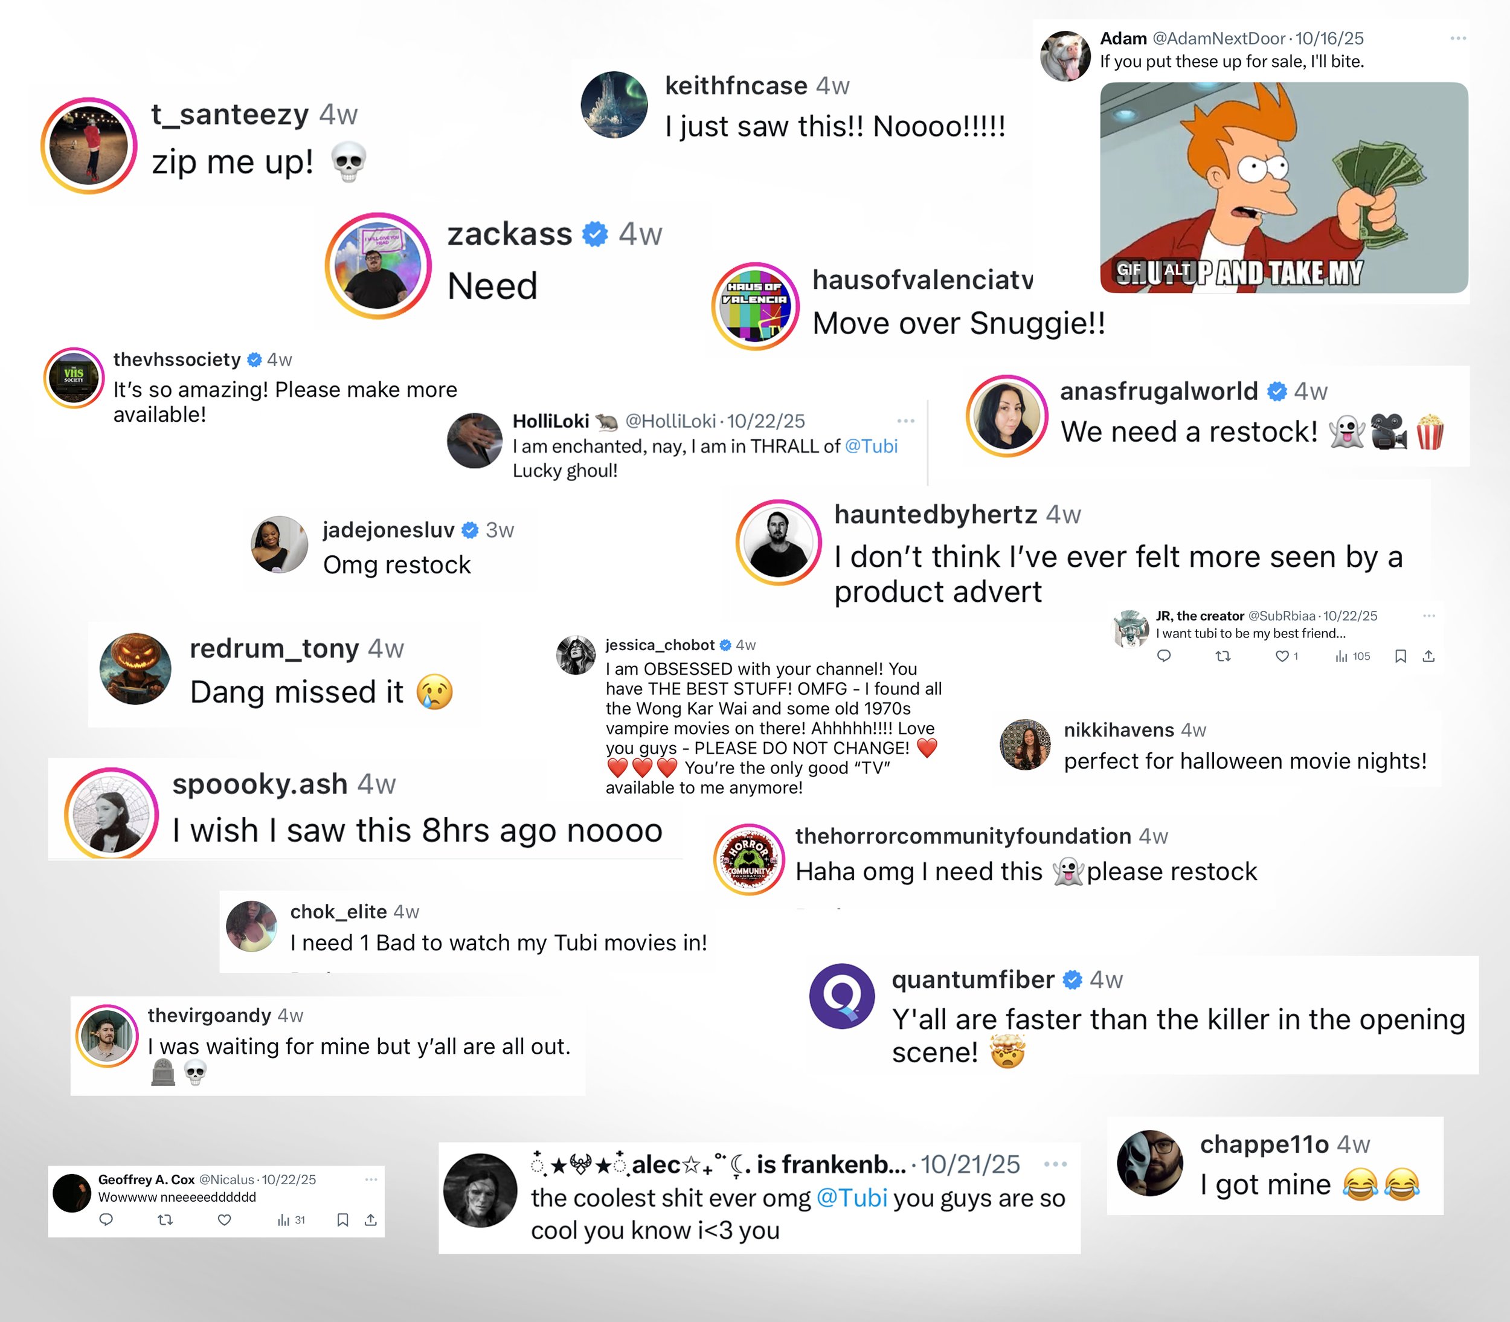Like Geoffrey A. Cox's tweet
1510x1322 pixels.
[x=225, y=1220]
